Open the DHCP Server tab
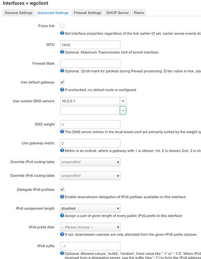Viewport: 201px width, 259px height. [x=118, y=13]
